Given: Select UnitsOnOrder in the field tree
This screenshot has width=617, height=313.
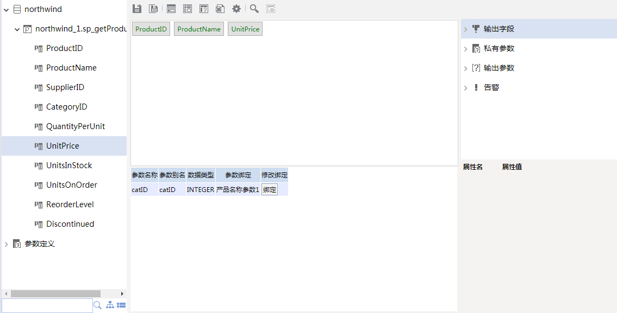Looking at the screenshot, I should pyautogui.click(x=72, y=185).
